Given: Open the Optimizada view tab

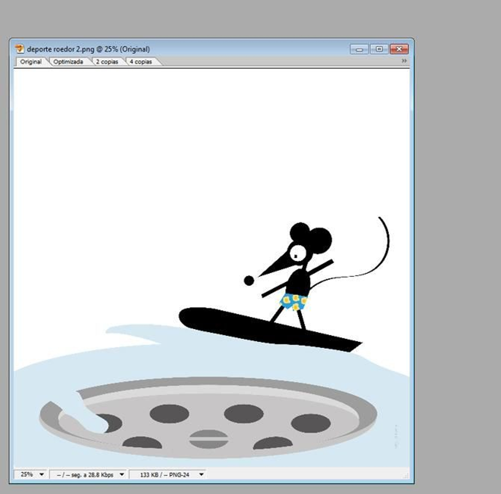Looking at the screenshot, I should (x=68, y=62).
